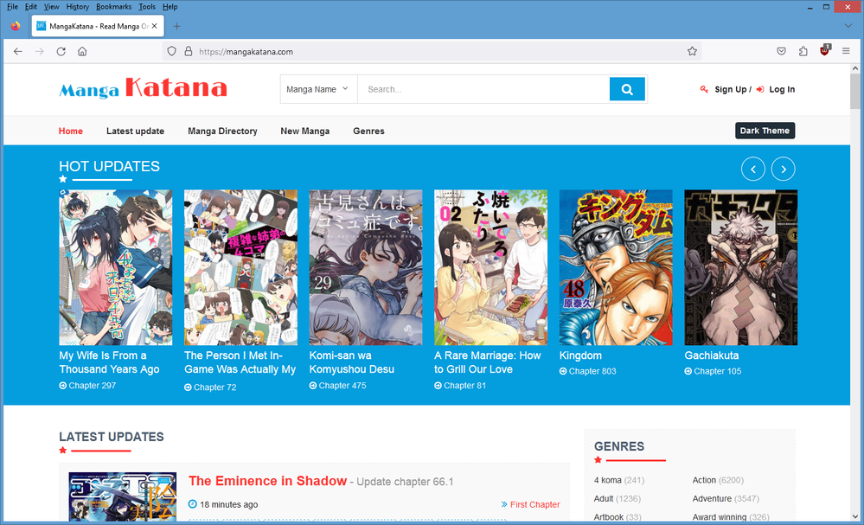864x525 pixels.
Task: Open the Genres navigation link
Action: (368, 131)
